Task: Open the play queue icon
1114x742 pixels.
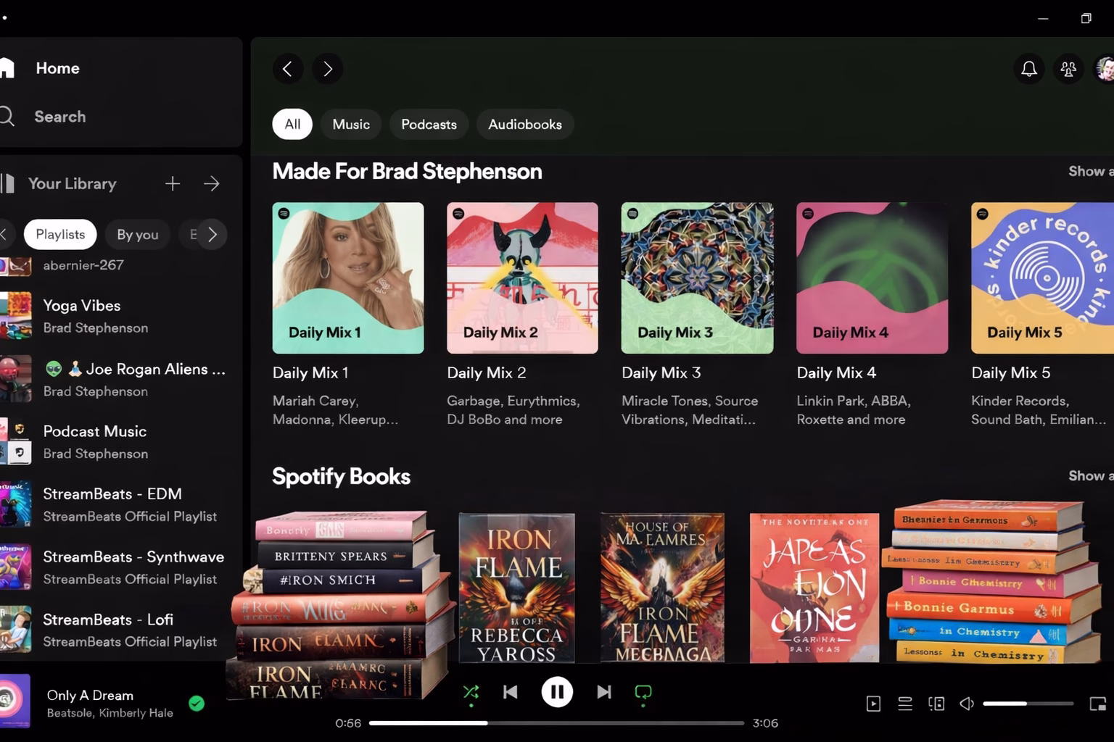Action: pos(905,704)
